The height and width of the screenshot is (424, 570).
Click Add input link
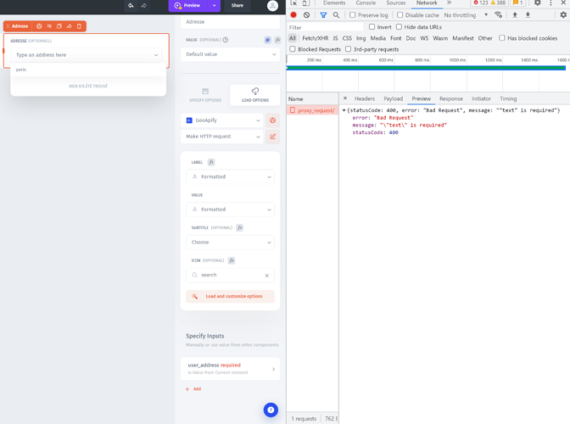[193, 389]
